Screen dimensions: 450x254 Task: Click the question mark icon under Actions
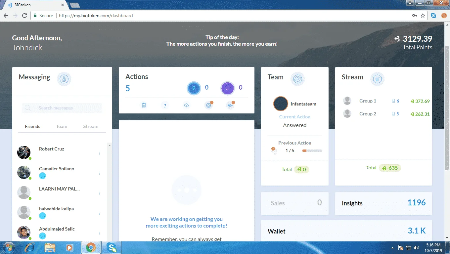click(165, 106)
